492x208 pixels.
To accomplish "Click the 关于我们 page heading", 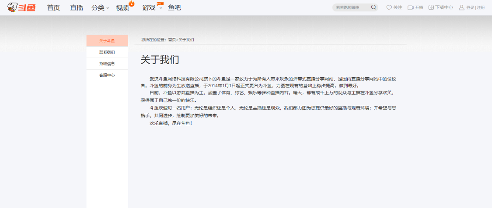I will coord(160,59).
